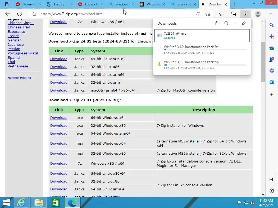Open a new tab with plus button
This screenshot has height=208, width=278.
click(x=235, y=4)
